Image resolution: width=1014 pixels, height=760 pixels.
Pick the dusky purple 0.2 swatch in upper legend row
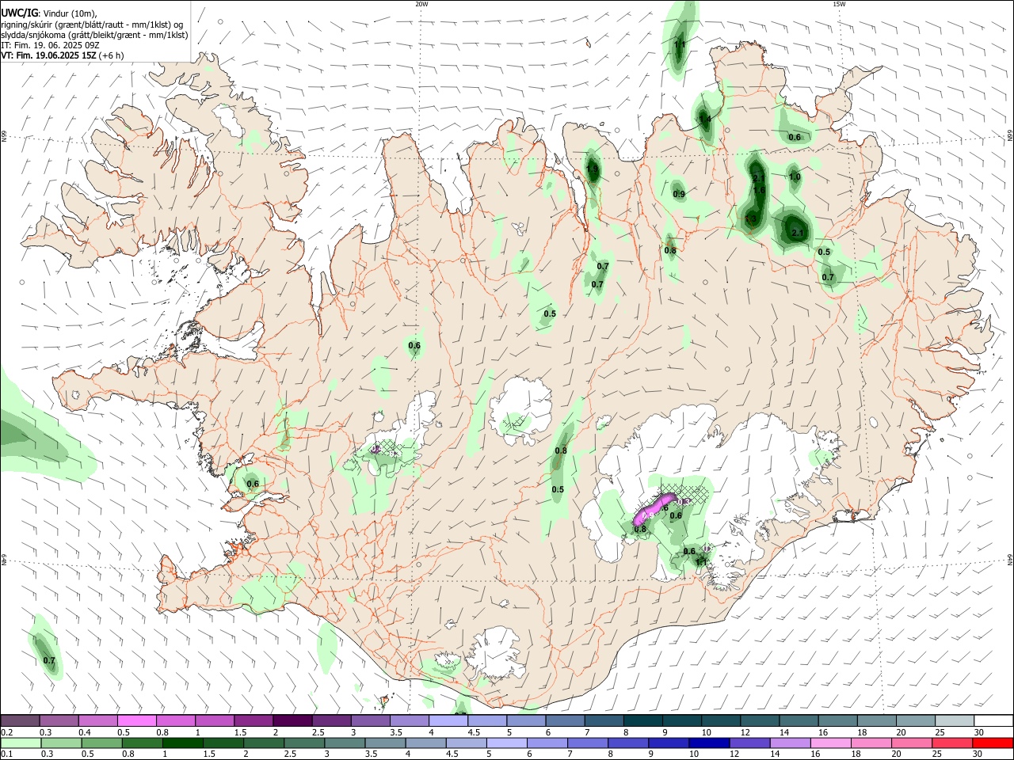point(20,721)
